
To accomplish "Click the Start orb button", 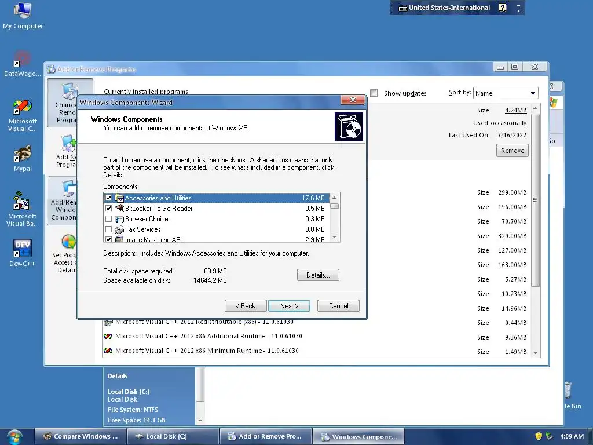I will coord(14,437).
